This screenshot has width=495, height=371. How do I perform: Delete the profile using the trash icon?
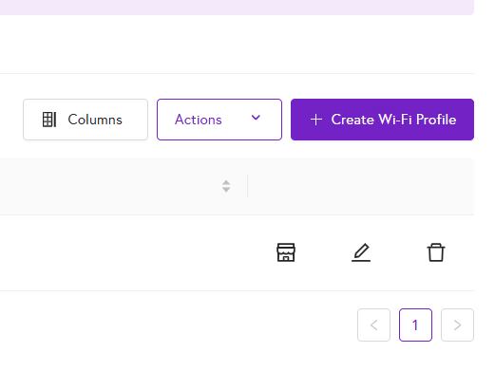436,252
